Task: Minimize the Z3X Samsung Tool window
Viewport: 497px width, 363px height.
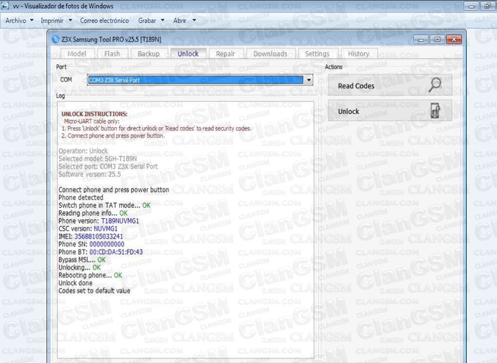Action: pos(421,39)
